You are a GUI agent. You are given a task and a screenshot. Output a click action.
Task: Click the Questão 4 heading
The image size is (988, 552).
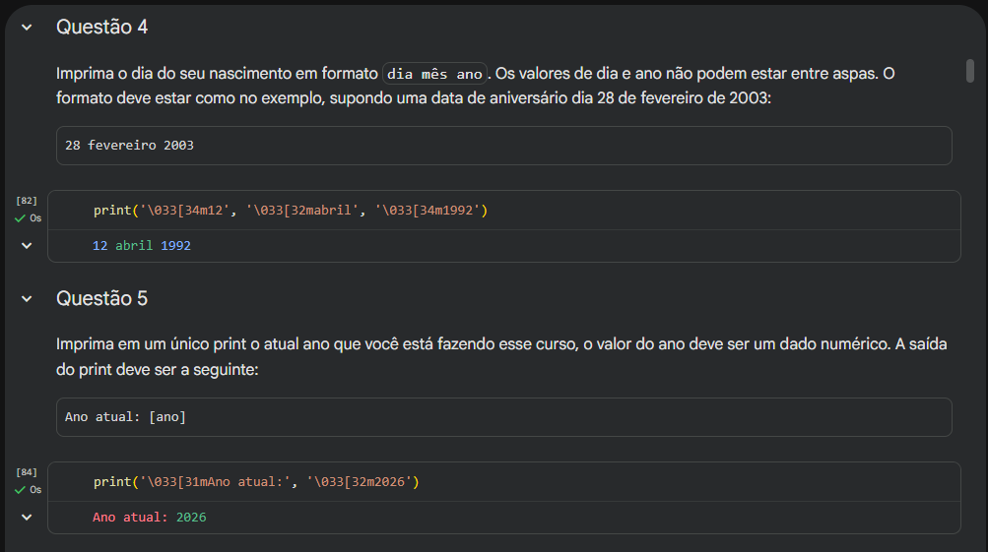click(102, 28)
